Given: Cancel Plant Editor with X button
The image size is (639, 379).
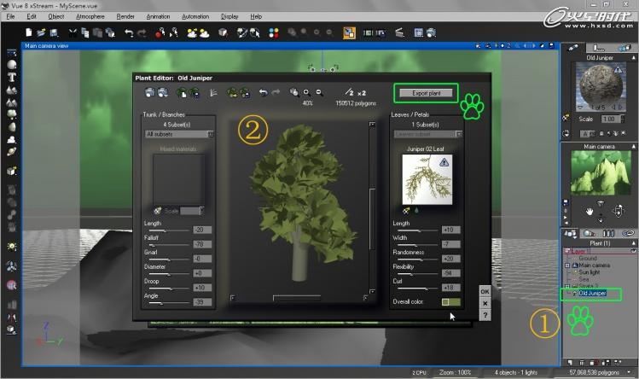Looking at the screenshot, I should coord(485,303).
